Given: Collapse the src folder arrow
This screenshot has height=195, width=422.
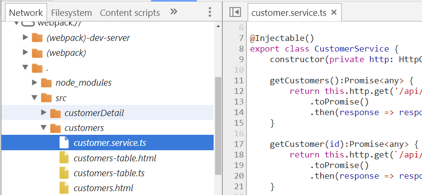Looking at the screenshot, I should pyautogui.click(x=34, y=97).
